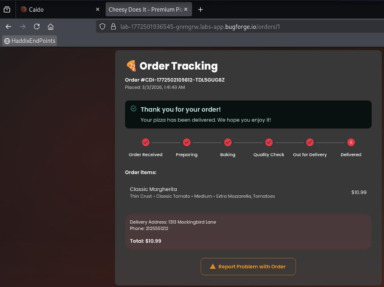Close the Caido tab
This screenshot has height=287, width=384.
(x=98, y=9)
